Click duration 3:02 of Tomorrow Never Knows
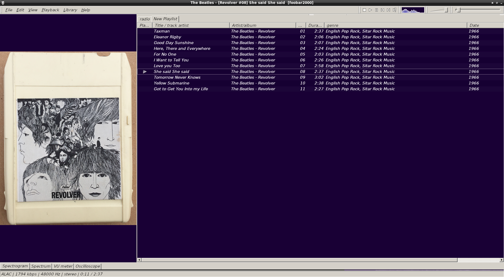 click(x=319, y=77)
